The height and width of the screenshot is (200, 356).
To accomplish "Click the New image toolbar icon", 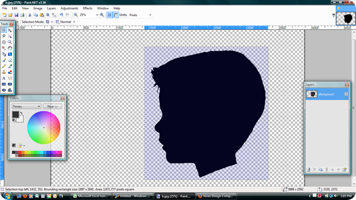I will pos(4,15).
